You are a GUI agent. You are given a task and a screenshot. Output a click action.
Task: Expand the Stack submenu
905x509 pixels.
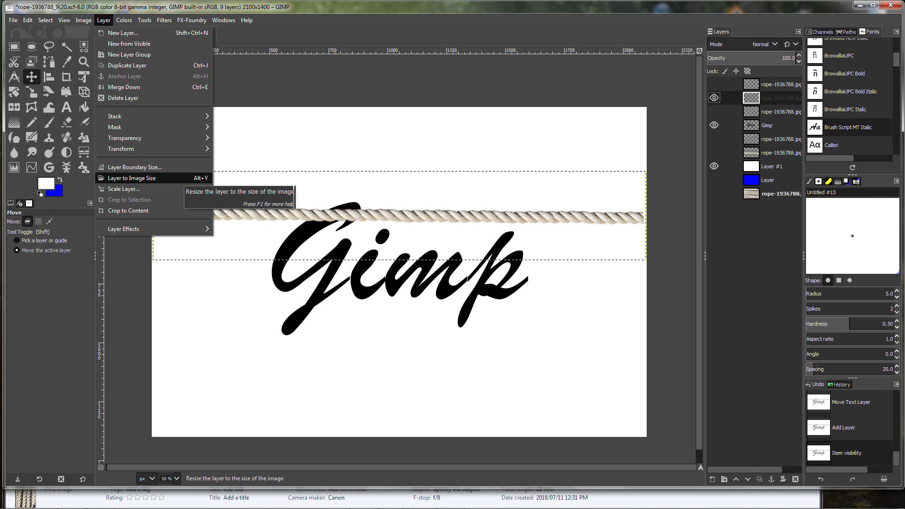pyautogui.click(x=154, y=116)
